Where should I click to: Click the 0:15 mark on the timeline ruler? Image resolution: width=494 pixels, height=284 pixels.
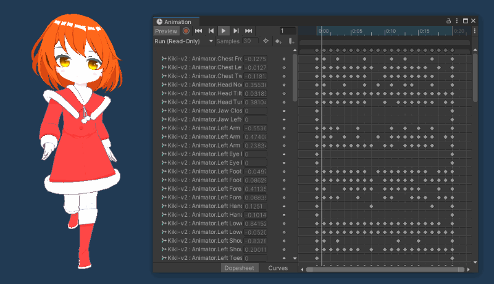coord(424,31)
